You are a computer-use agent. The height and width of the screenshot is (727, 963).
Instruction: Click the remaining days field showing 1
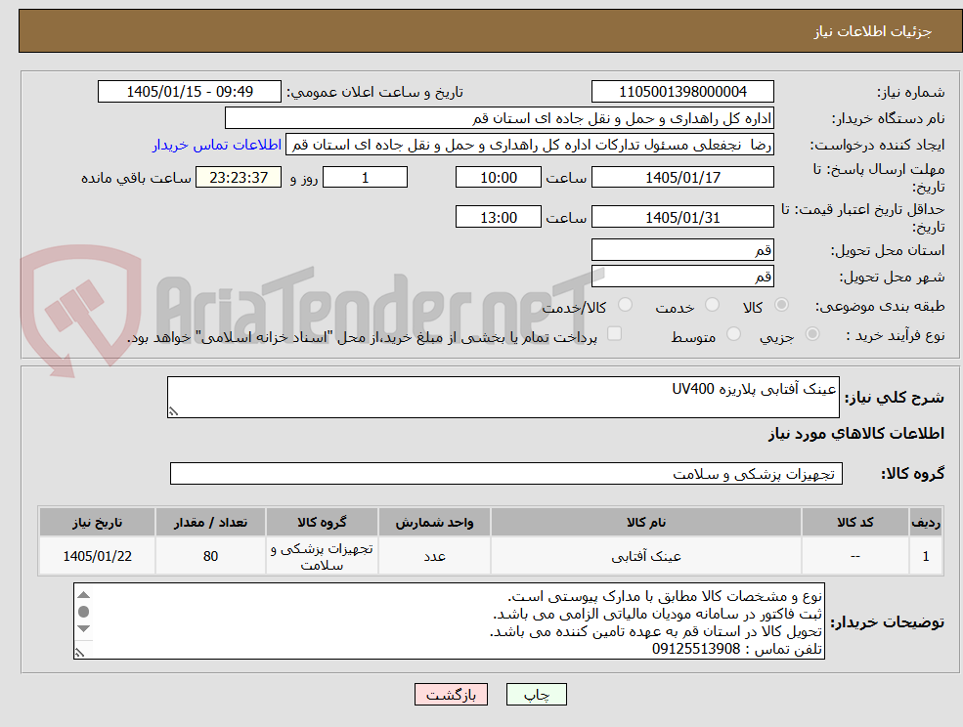365,178
